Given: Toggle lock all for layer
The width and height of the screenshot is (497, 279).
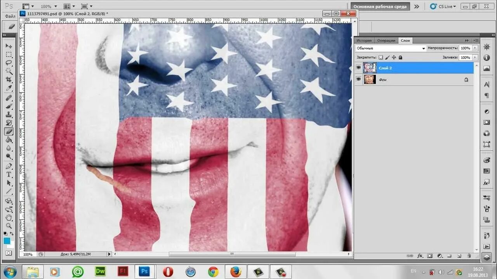Looking at the screenshot, I should point(400,57).
